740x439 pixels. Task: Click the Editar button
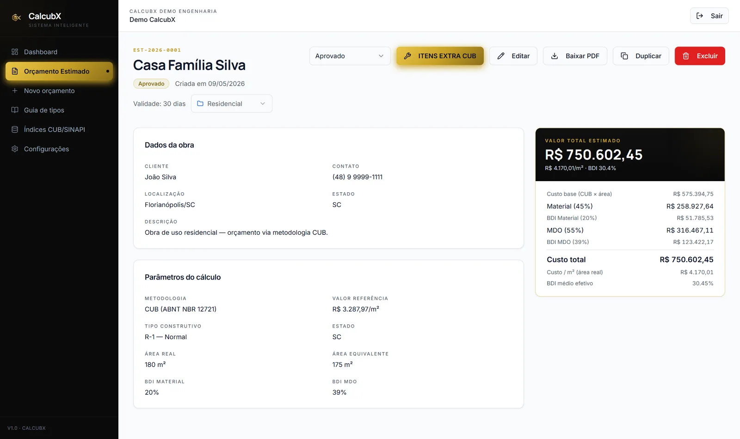[513, 56]
